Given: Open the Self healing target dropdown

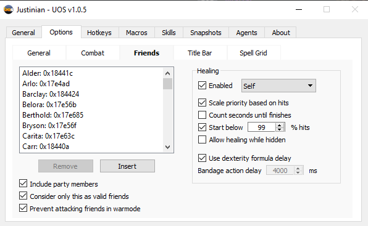Looking at the screenshot, I should 278,86.
